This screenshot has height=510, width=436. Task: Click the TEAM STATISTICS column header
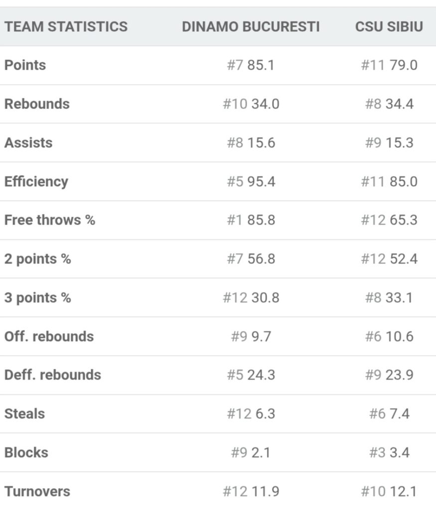(66, 26)
